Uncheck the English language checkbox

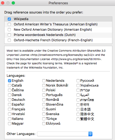[x=10, y=81]
